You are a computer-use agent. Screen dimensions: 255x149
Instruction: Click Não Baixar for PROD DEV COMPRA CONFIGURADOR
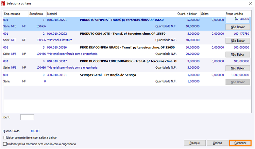pos(238,68)
